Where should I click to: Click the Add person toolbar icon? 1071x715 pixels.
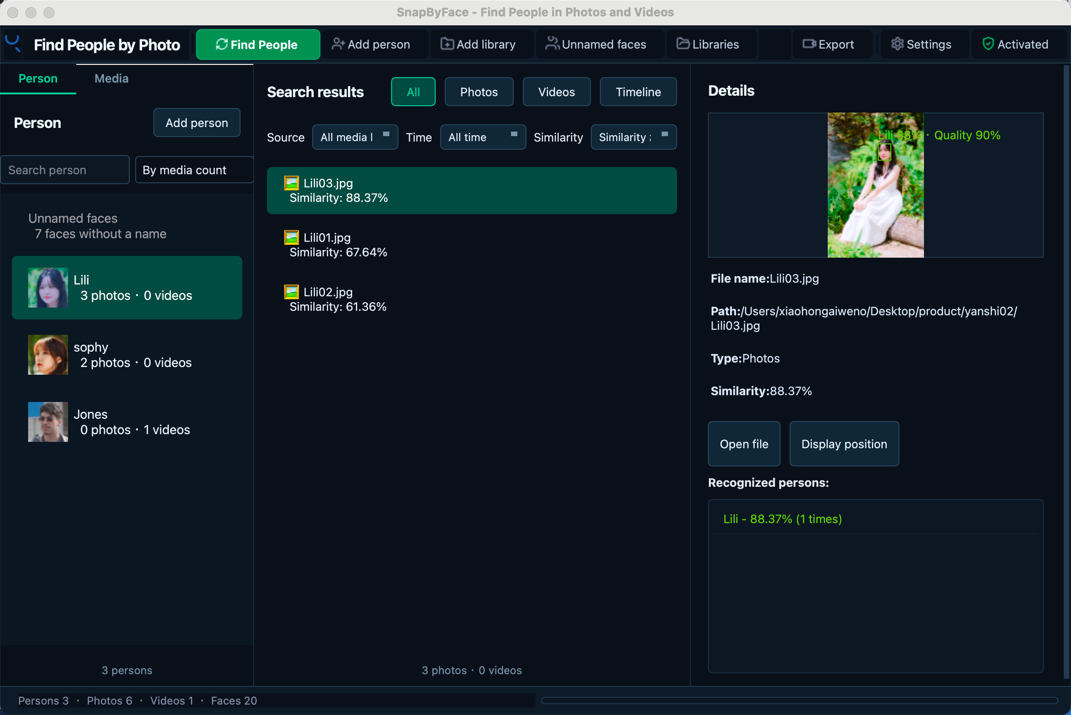338,44
